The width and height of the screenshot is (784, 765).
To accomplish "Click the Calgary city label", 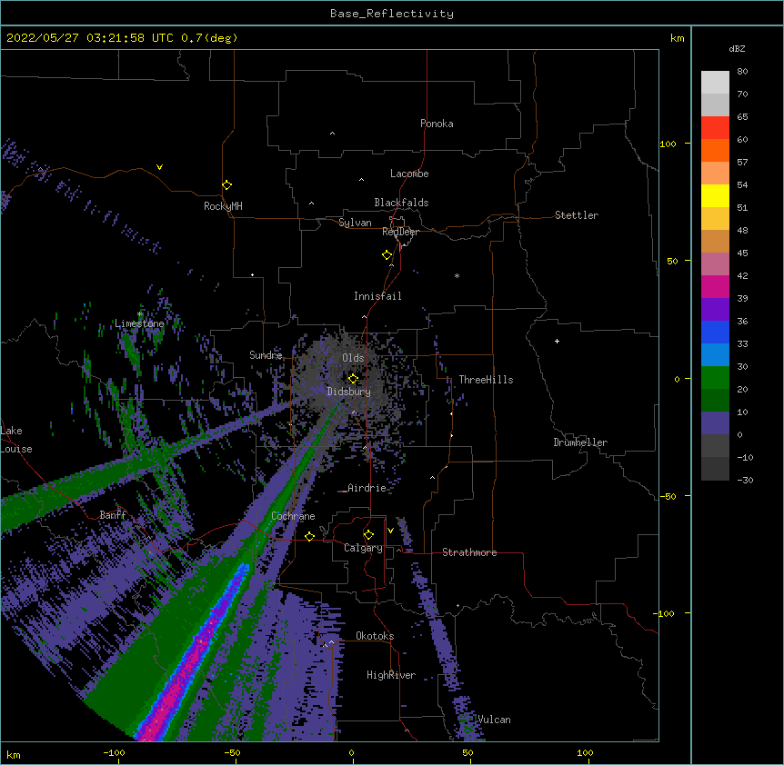I will tap(363, 548).
